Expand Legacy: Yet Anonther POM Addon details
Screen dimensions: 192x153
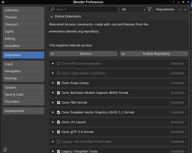[53, 142]
